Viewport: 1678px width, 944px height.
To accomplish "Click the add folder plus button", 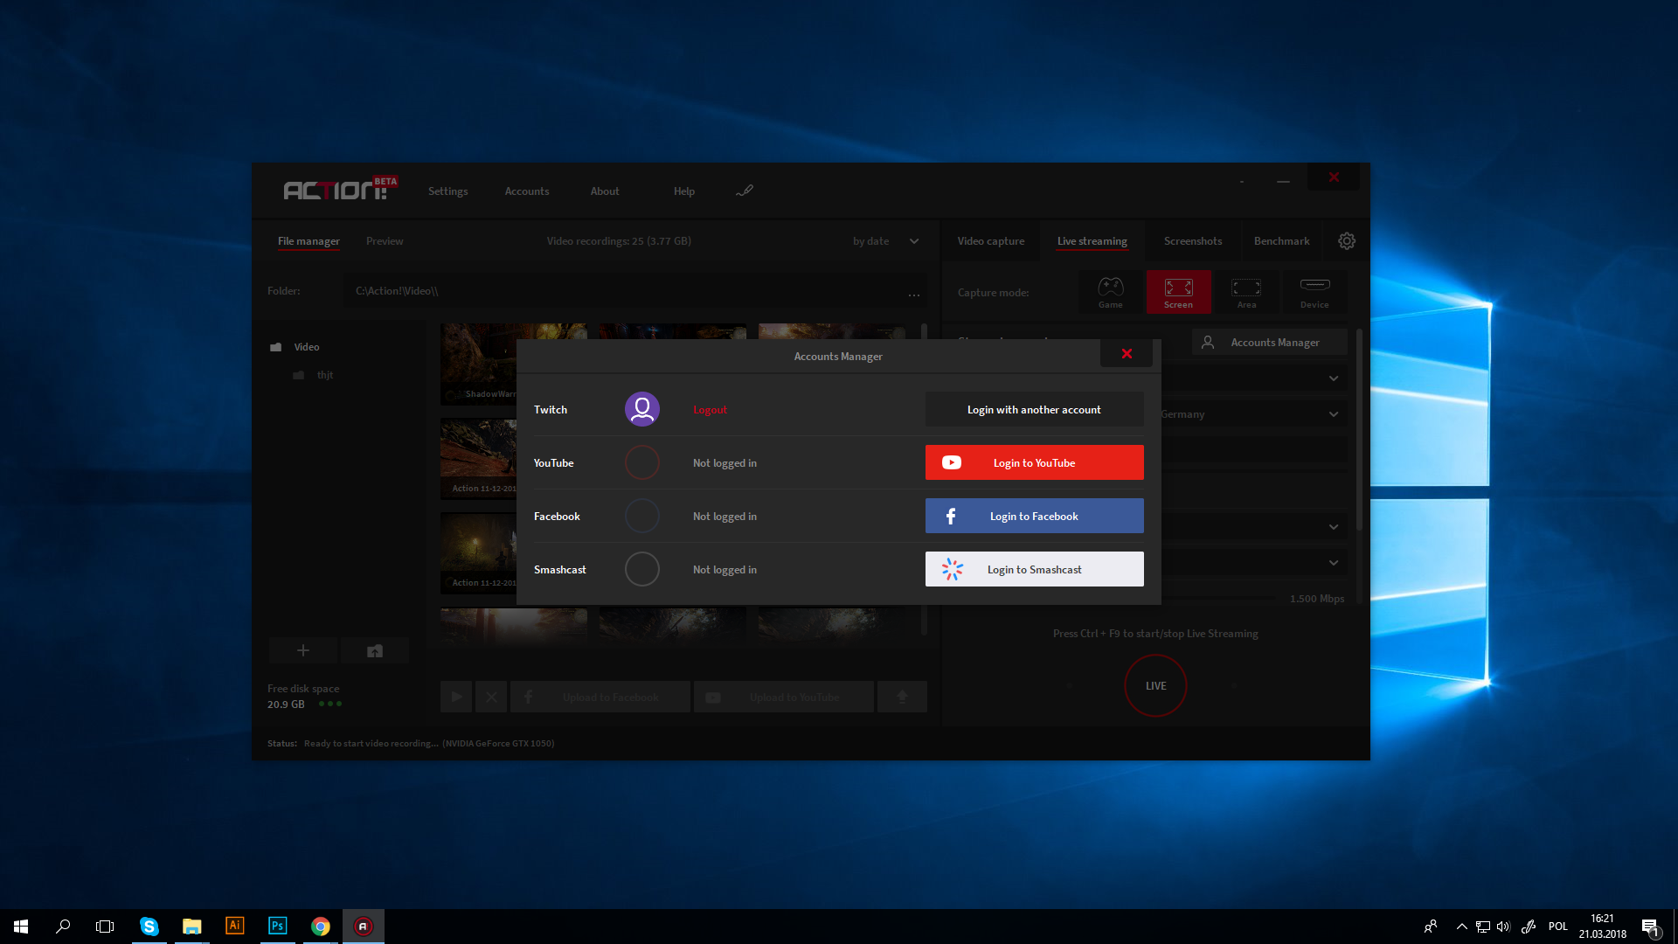I will tap(302, 650).
